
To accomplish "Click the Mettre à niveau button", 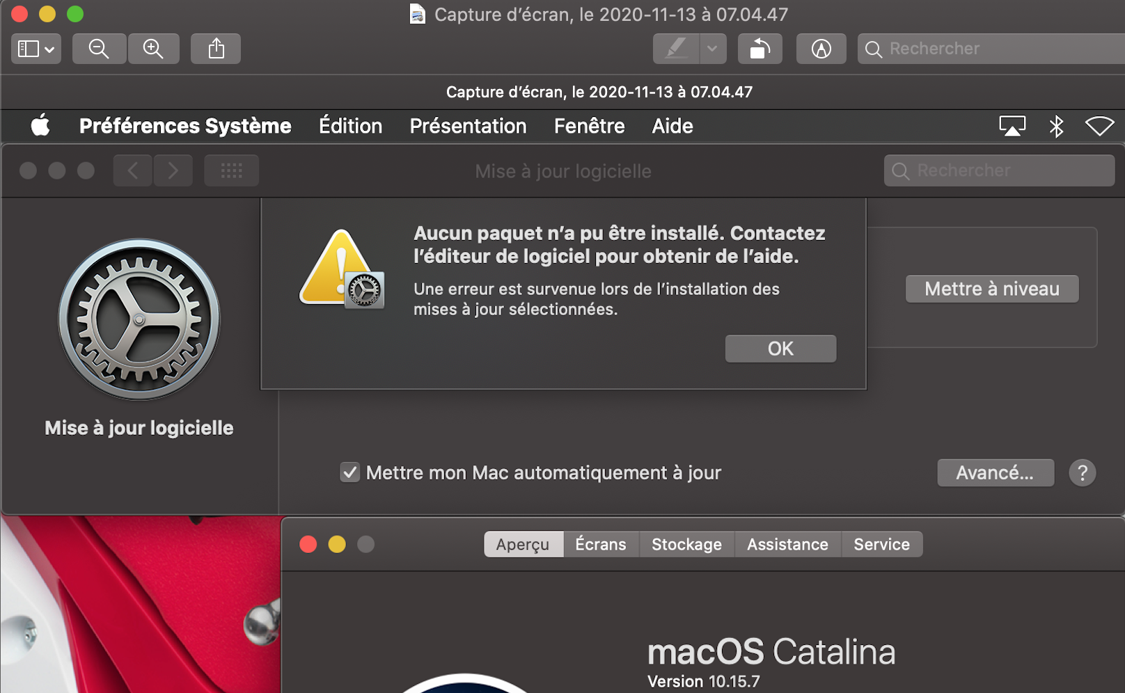I will pyautogui.click(x=992, y=289).
